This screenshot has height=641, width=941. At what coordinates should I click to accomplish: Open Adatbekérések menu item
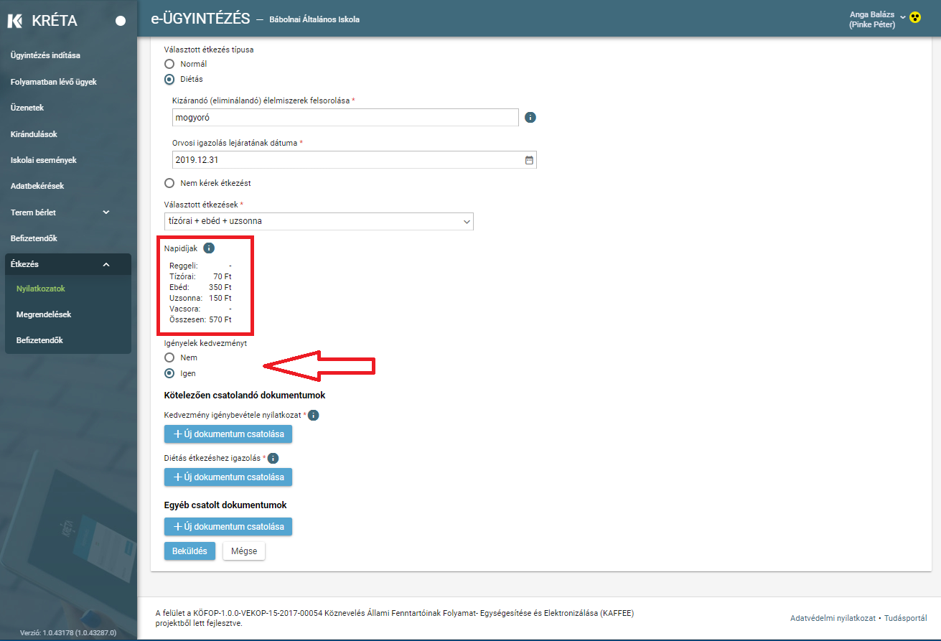(37, 186)
